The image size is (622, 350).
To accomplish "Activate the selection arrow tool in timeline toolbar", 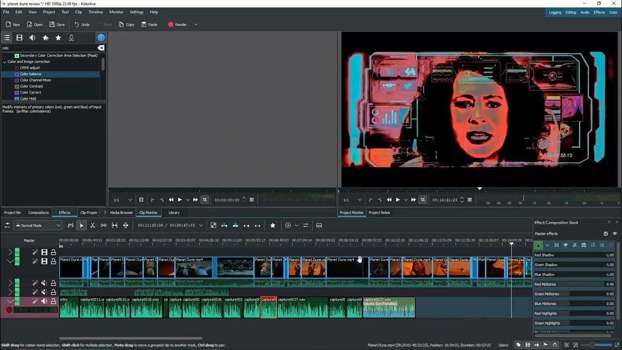I will 82,226.
